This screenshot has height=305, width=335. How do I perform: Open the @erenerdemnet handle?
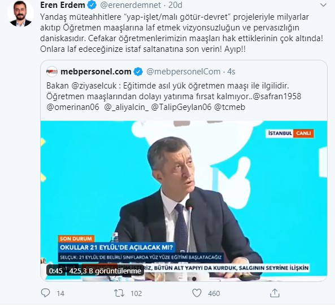[x=130, y=5]
